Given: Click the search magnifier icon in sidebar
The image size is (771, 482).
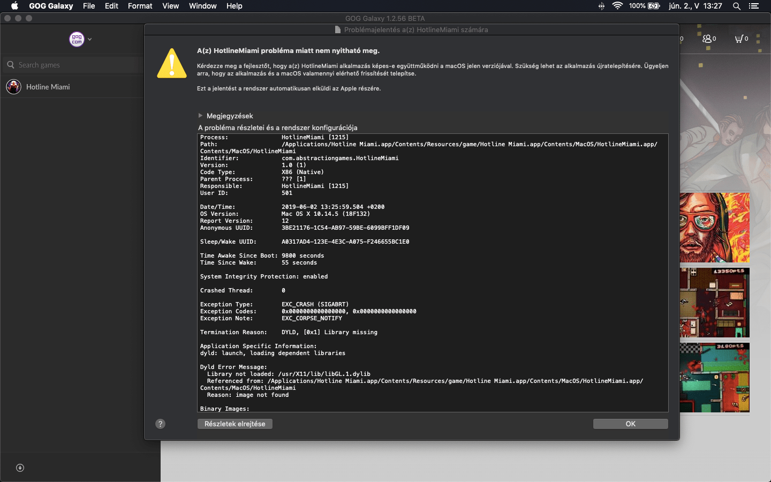Looking at the screenshot, I should [11, 65].
